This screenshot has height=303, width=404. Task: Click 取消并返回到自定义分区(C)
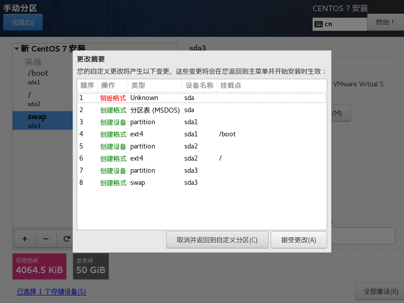[x=217, y=240]
